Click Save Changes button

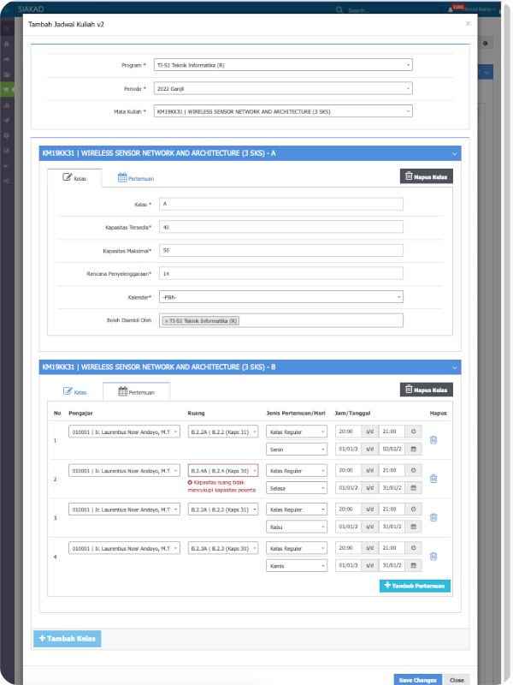tap(418, 680)
